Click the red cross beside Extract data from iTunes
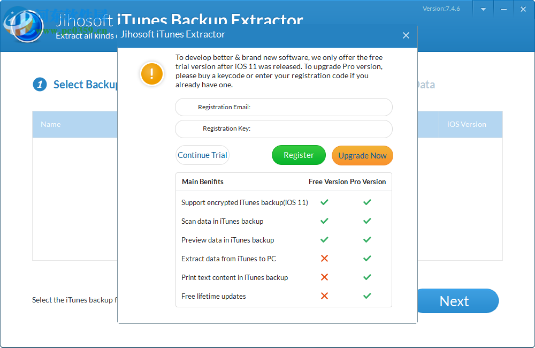Image resolution: width=535 pixels, height=348 pixels. (324, 259)
